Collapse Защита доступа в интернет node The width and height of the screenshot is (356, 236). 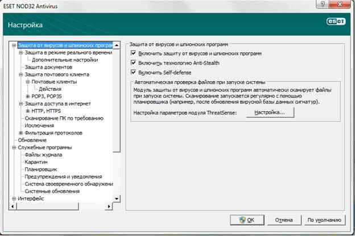(x=20, y=103)
